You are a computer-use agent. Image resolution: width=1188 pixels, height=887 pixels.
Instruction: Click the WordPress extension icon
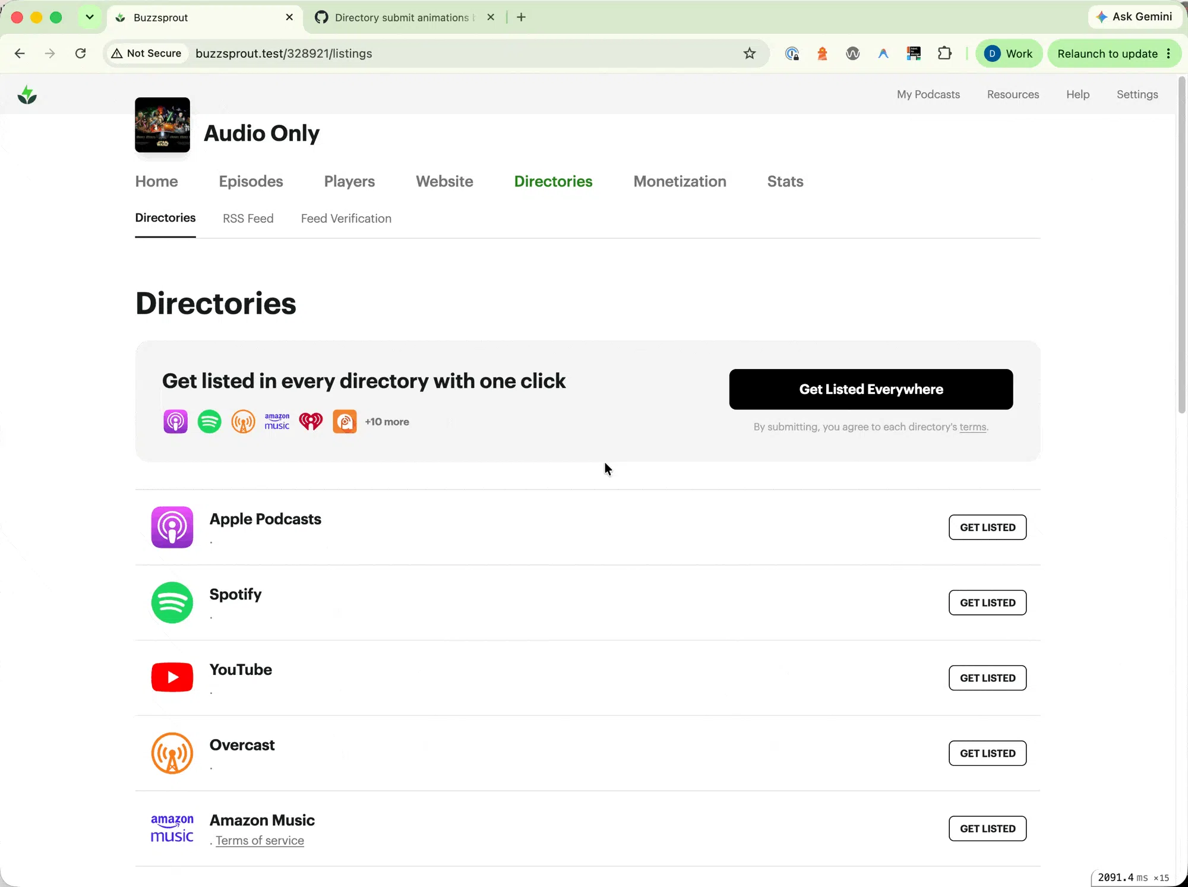[x=853, y=53]
